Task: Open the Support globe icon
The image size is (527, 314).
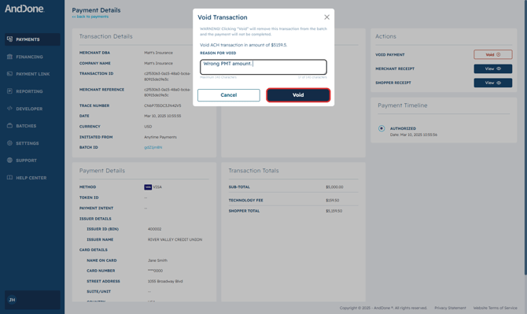Action: click(x=9, y=161)
